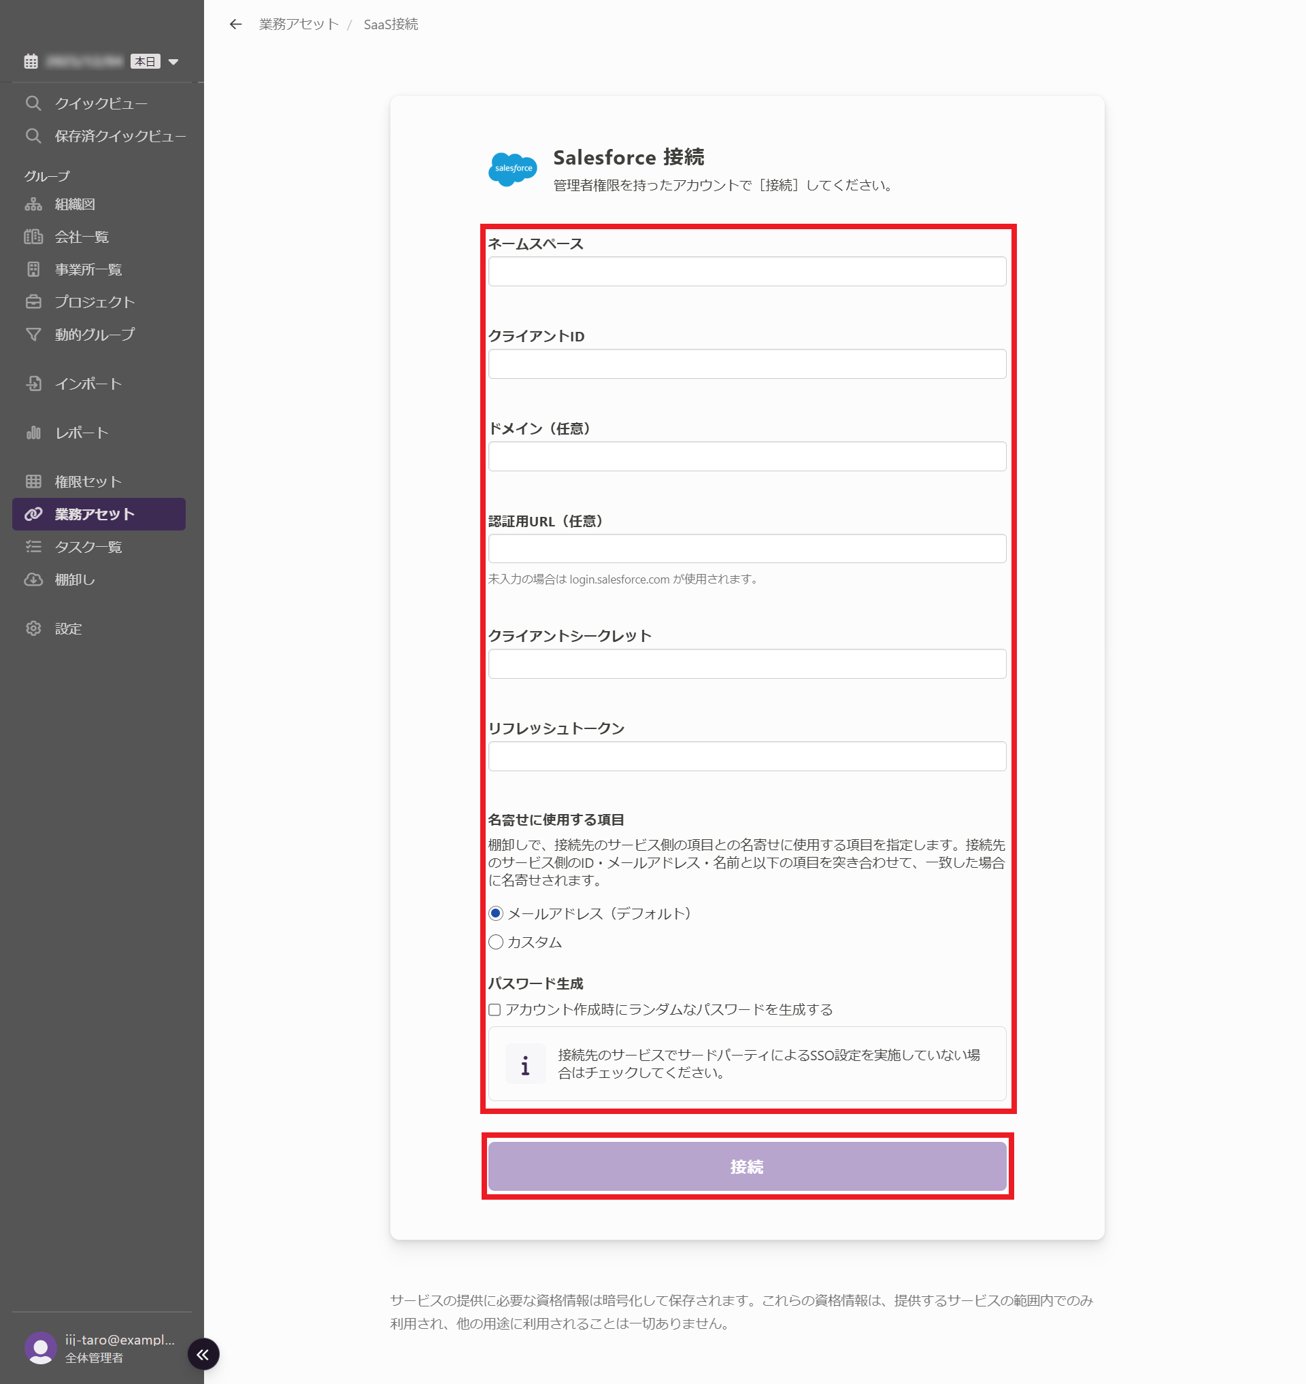
Task: Select メールアドレス（デフォルト）radio option
Action: pos(496,913)
